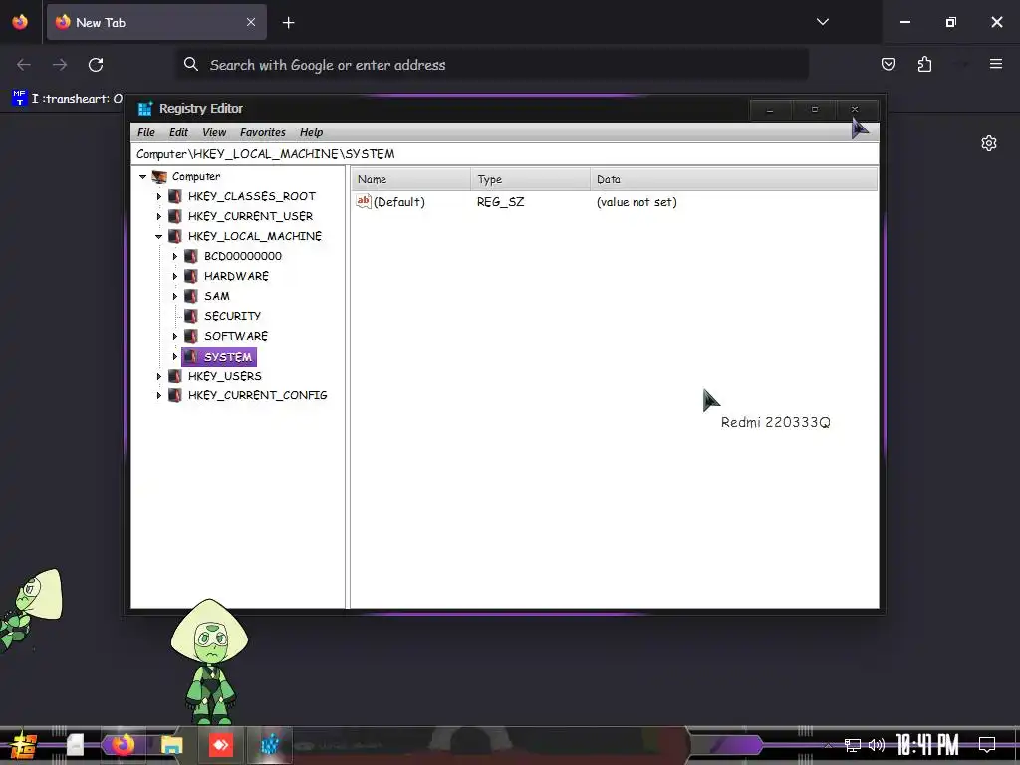Image resolution: width=1020 pixels, height=765 pixels.
Task: Expand the SYSTEM key arrow
Action: click(x=175, y=357)
